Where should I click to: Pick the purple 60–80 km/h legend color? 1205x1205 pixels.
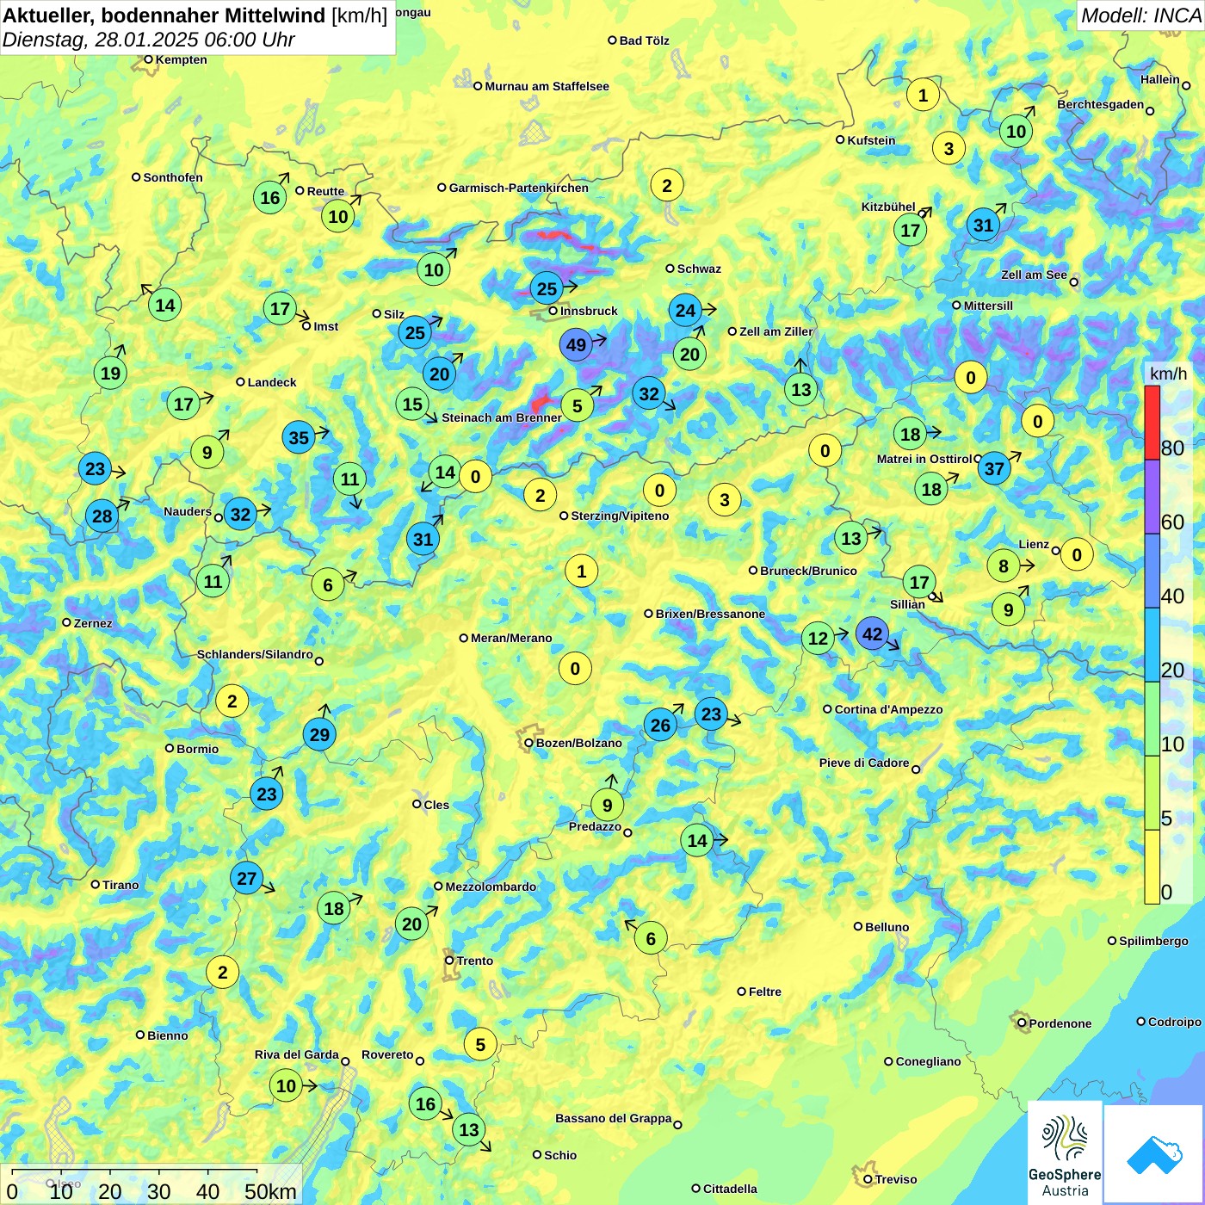1152,497
